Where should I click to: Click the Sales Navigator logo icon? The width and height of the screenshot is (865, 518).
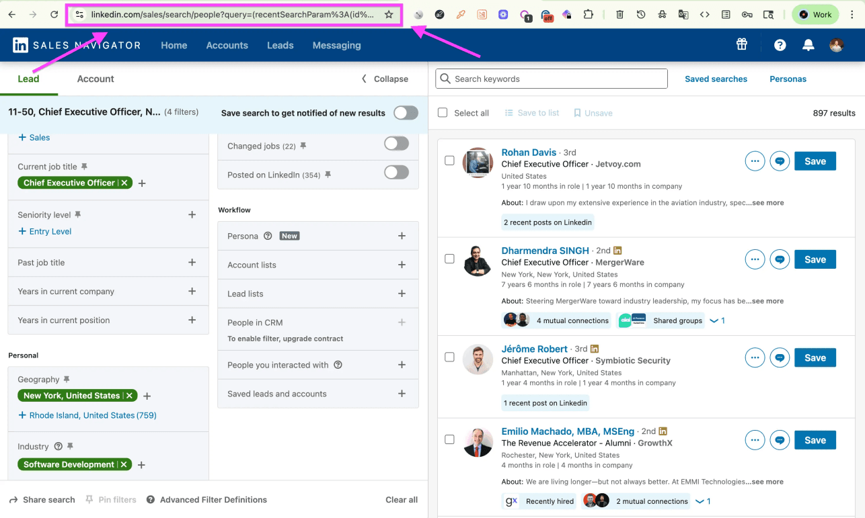point(20,45)
